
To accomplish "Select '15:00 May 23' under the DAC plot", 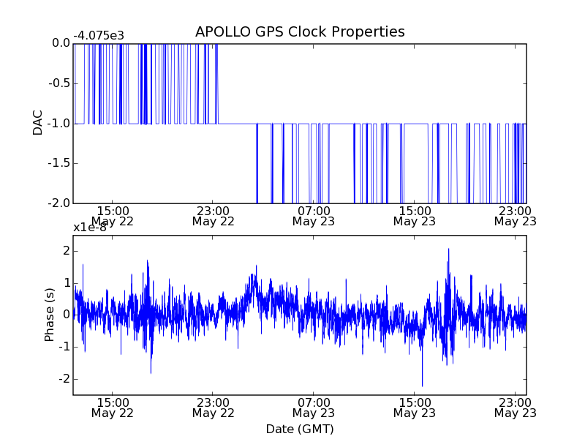I will (x=414, y=217).
